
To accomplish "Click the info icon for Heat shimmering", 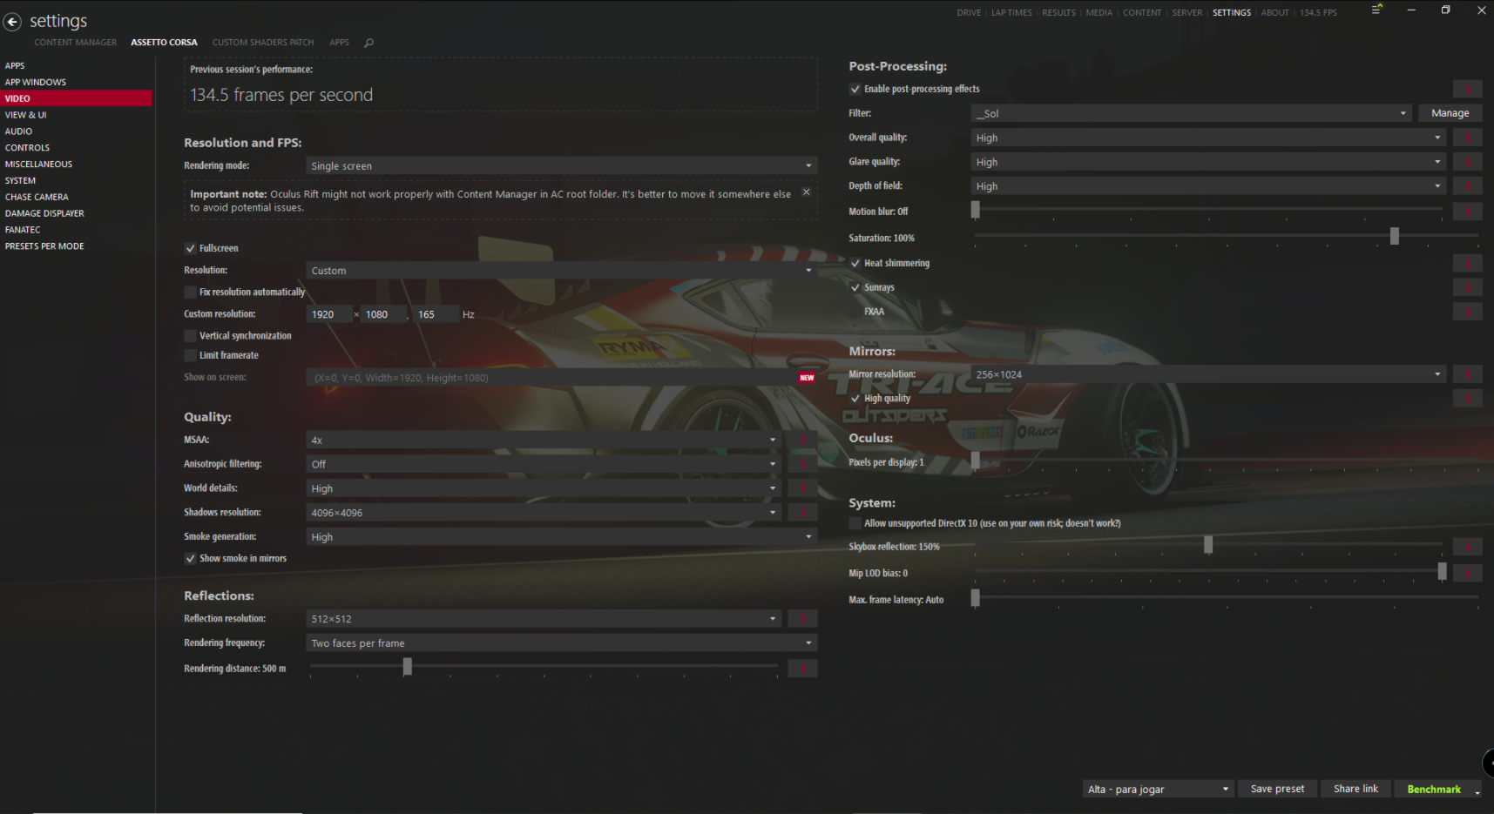I will [x=1467, y=263].
